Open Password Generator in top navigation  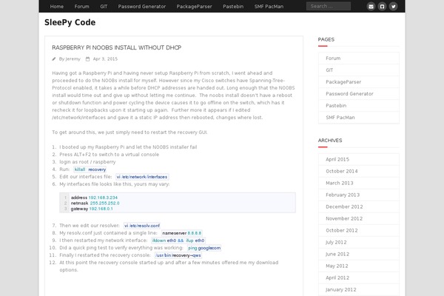(x=142, y=6)
